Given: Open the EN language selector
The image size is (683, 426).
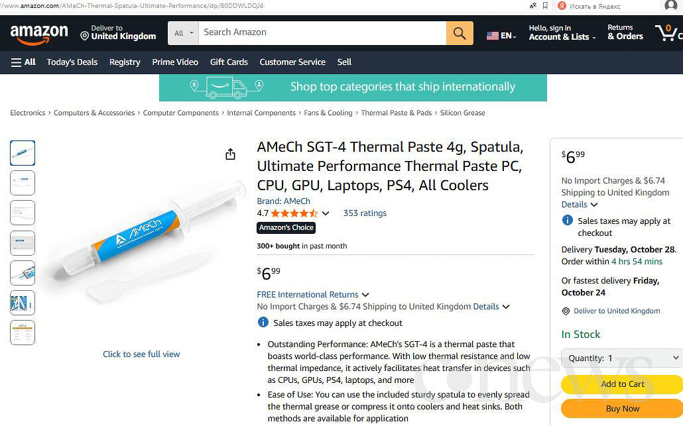Looking at the screenshot, I should pos(501,36).
